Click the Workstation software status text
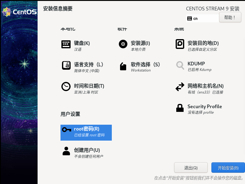 click(x=141, y=70)
